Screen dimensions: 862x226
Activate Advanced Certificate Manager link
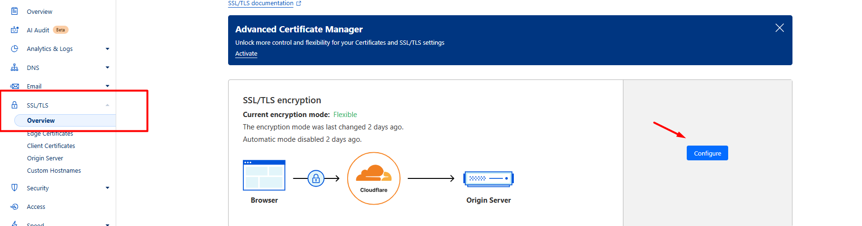pos(246,54)
